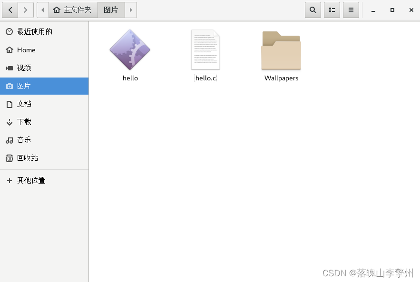Open the search icon in the toolbar
Image resolution: width=420 pixels, height=282 pixels.
pyautogui.click(x=313, y=10)
